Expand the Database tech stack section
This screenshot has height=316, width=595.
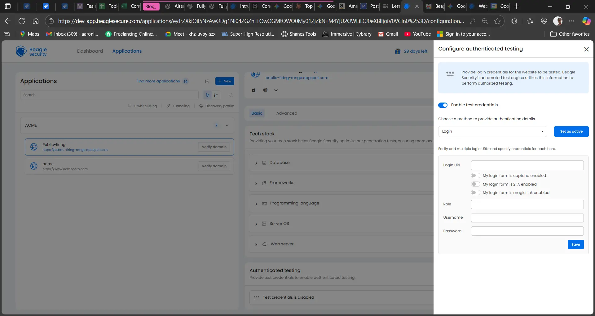coord(256,163)
